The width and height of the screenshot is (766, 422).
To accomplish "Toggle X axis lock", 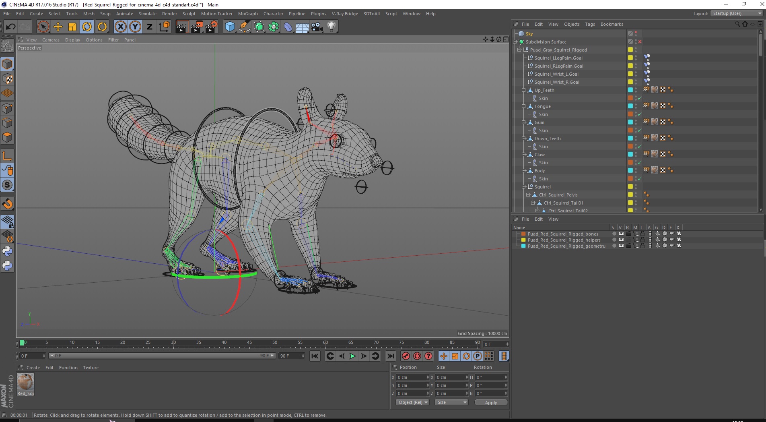I will pos(120,27).
